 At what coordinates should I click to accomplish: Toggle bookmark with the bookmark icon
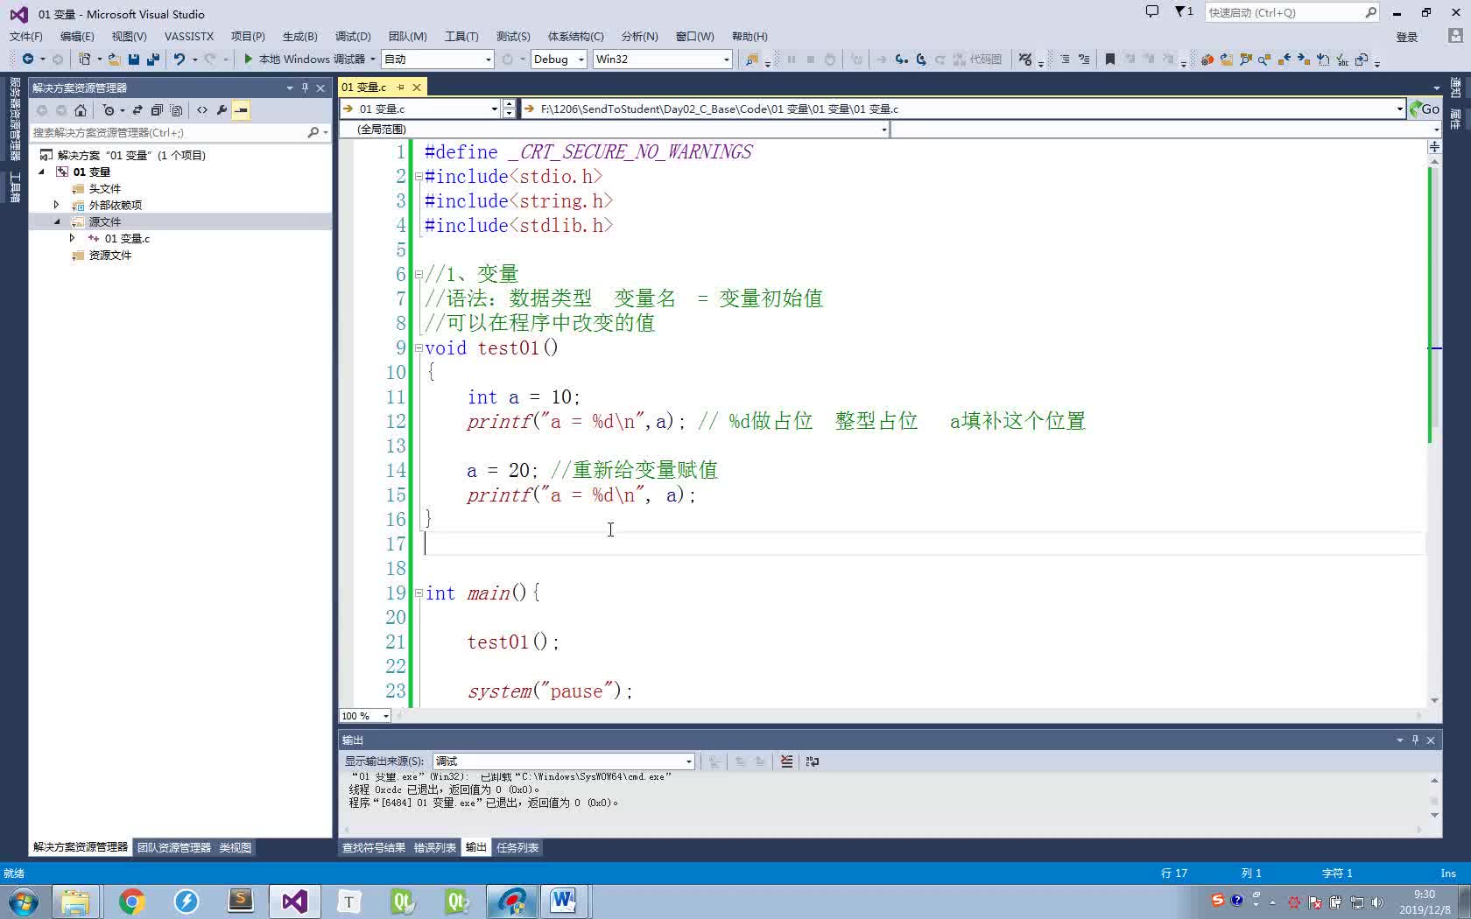(x=1109, y=59)
